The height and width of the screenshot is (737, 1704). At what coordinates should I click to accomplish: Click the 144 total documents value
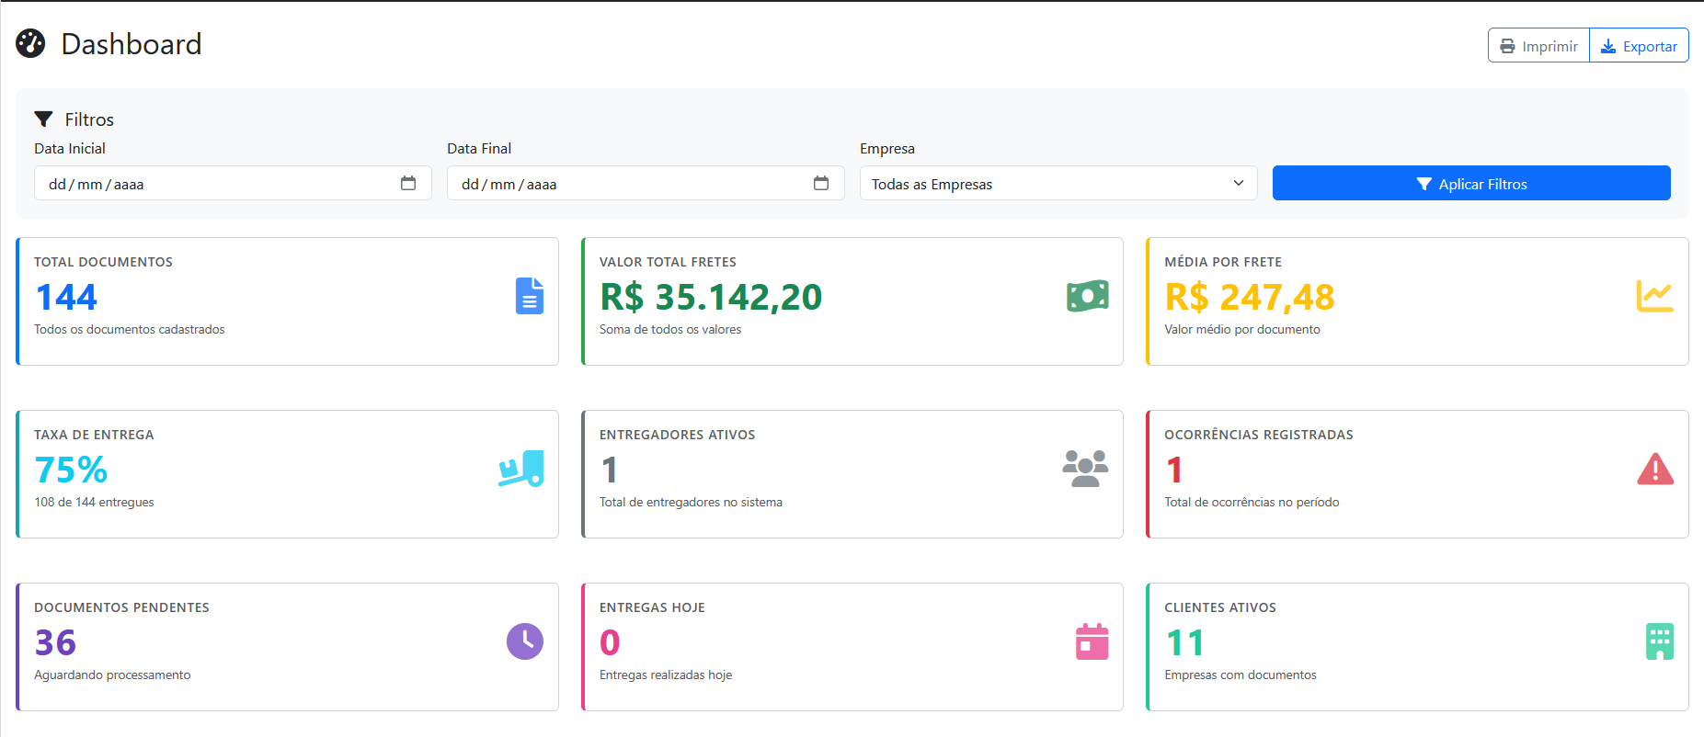[x=66, y=297]
